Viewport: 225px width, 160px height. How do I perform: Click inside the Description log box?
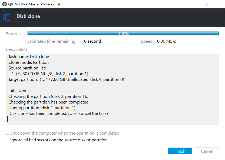tap(112, 89)
